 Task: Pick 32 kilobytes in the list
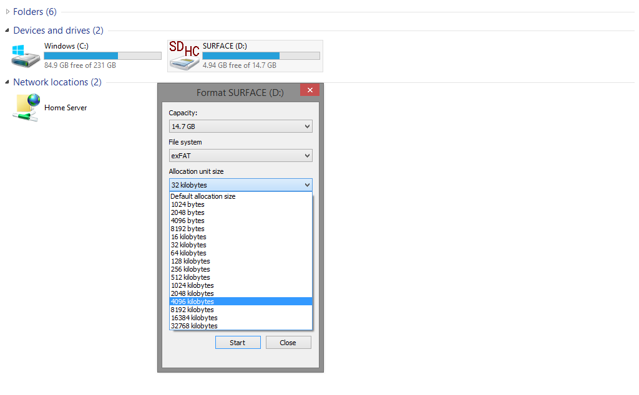240,245
